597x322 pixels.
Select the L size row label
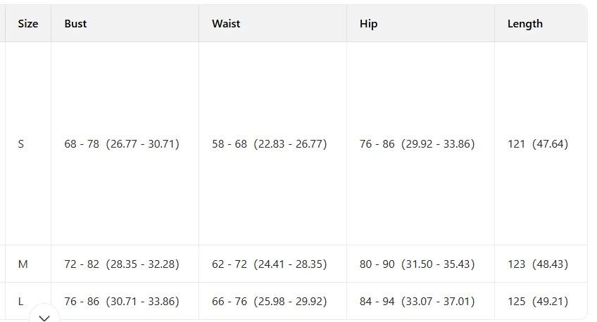pyautogui.click(x=20, y=302)
